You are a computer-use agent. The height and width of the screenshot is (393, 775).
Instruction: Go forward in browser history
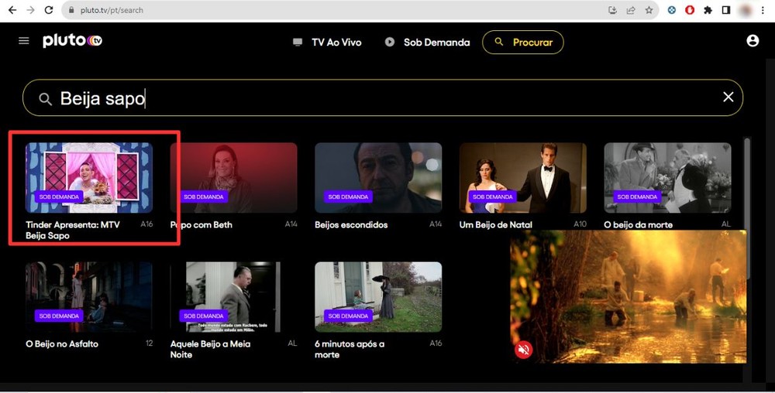point(31,10)
